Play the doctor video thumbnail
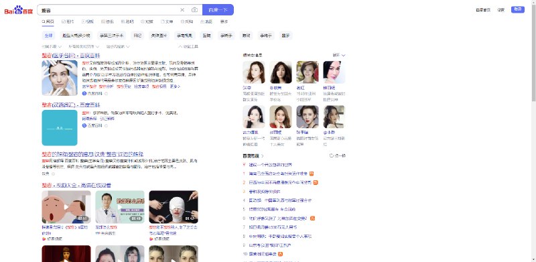 coord(120,207)
